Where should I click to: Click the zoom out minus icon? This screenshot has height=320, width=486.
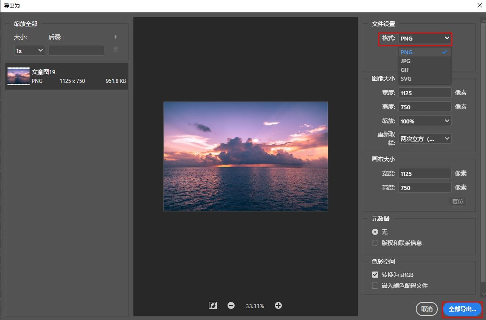(x=231, y=306)
